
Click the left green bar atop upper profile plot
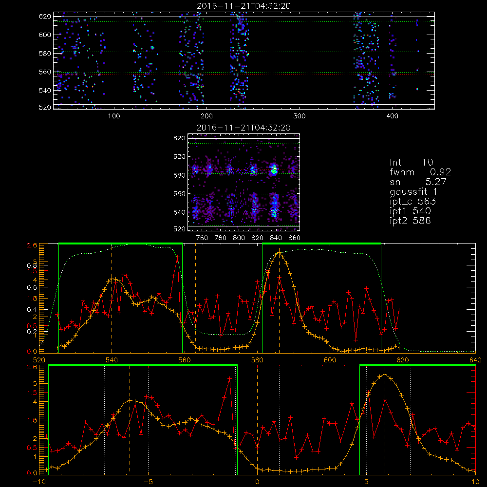[x=120, y=243]
